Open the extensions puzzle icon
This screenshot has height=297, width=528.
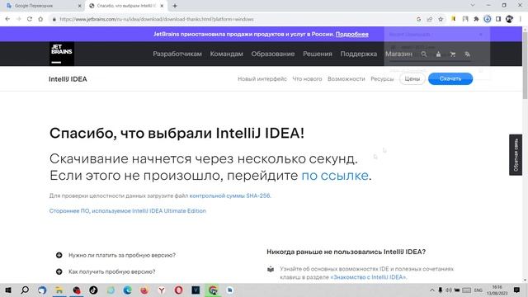coord(476,19)
